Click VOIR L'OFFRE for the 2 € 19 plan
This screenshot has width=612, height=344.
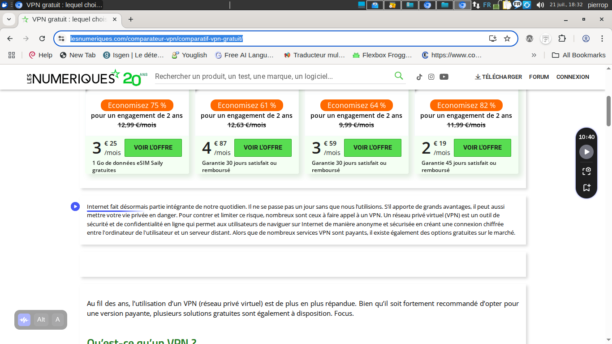483,147
